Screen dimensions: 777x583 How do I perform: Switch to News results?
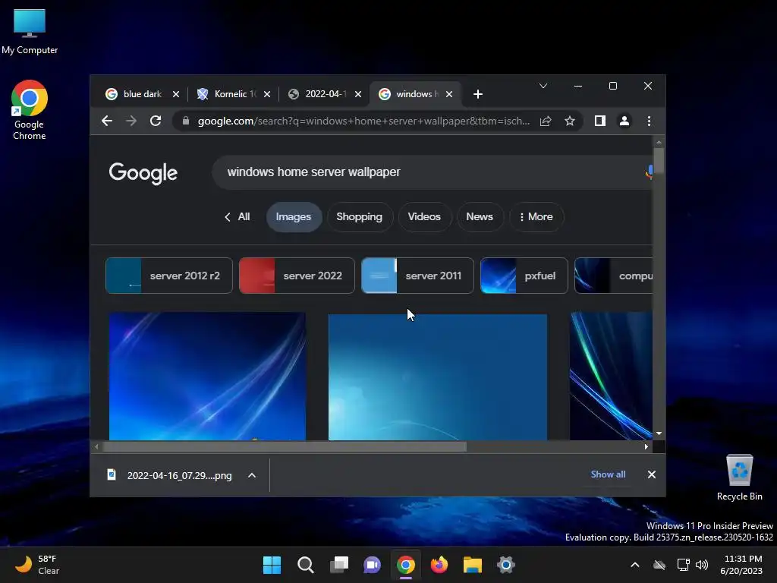480,216
